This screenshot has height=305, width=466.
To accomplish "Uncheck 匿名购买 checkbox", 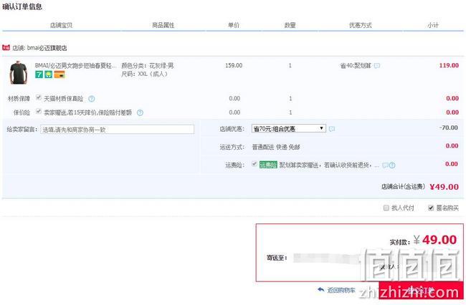I will coord(431,208).
